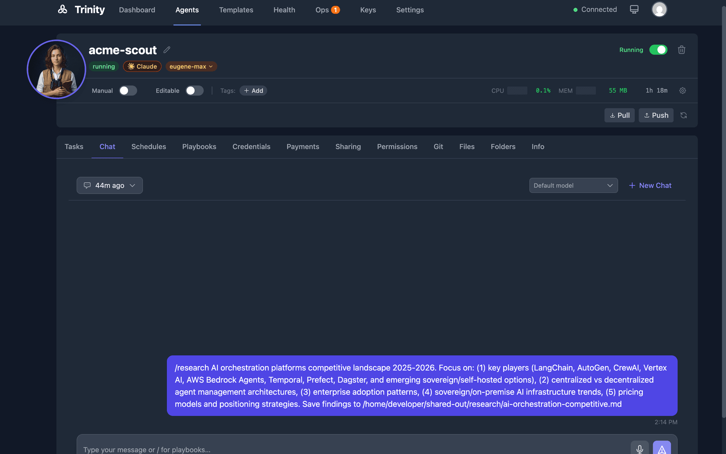Enable the Editable toggle
The height and width of the screenshot is (454, 726).
(x=194, y=90)
